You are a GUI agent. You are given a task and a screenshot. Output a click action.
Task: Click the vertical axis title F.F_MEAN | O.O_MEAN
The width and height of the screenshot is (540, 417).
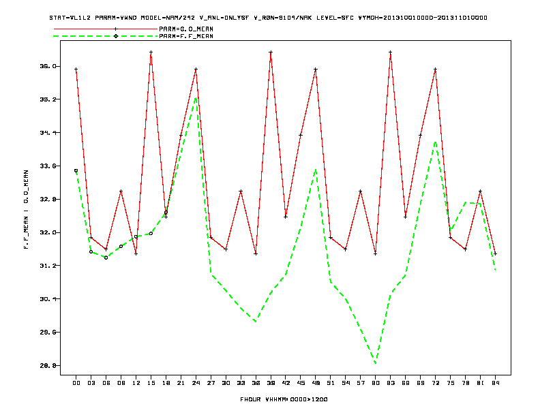(x=26, y=209)
